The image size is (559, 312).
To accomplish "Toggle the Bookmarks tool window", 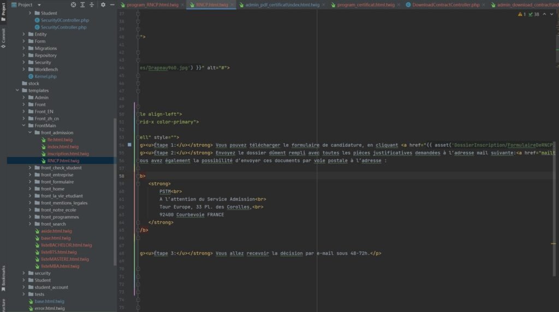I will (x=3, y=275).
